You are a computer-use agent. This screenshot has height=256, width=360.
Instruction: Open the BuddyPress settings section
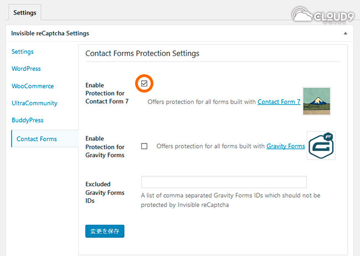pos(27,120)
